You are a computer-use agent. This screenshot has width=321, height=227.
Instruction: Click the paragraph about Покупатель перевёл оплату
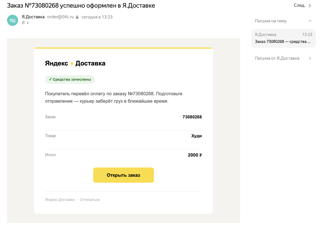coord(114,97)
